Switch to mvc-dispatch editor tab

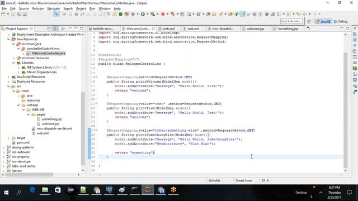tap(223, 28)
